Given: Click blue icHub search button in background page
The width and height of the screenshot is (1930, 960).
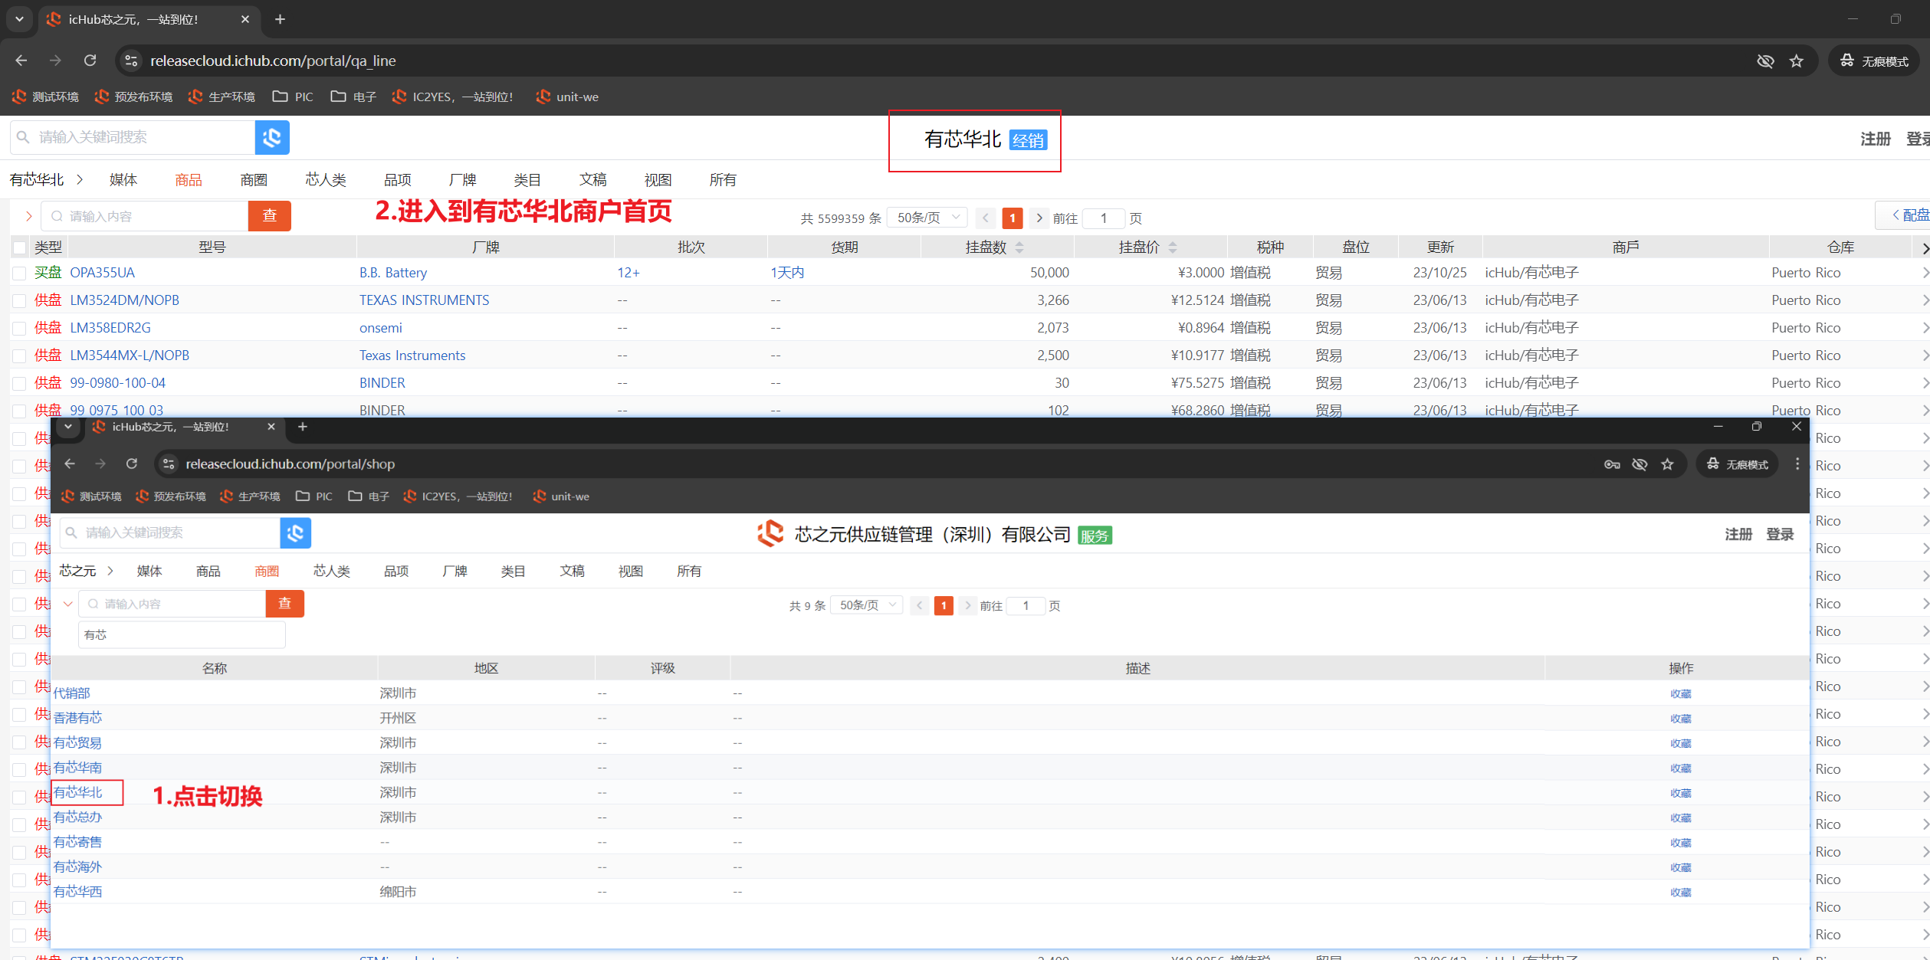Looking at the screenshot, I should tap(272, 137).
